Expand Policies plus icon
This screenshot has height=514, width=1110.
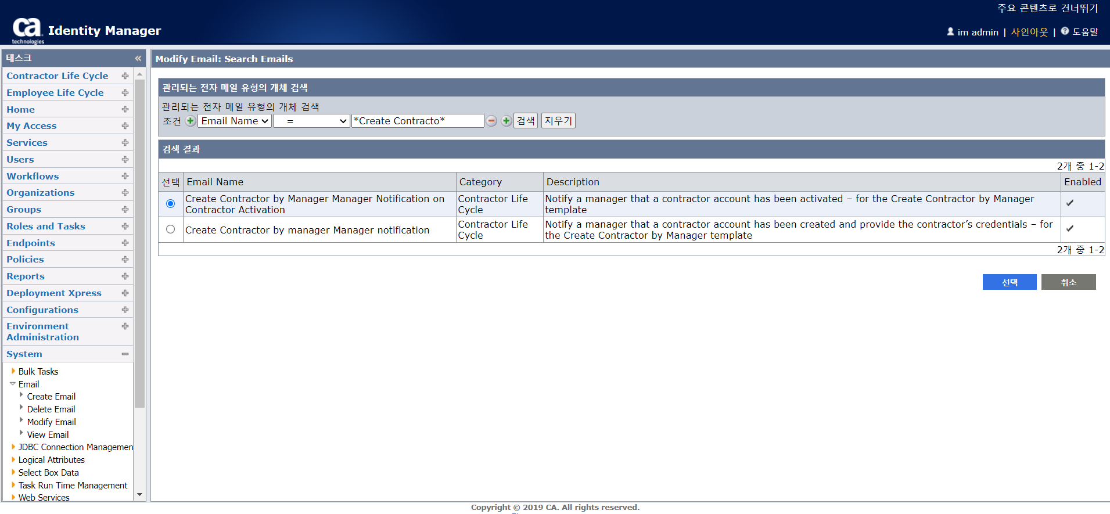tap(125, 260)
